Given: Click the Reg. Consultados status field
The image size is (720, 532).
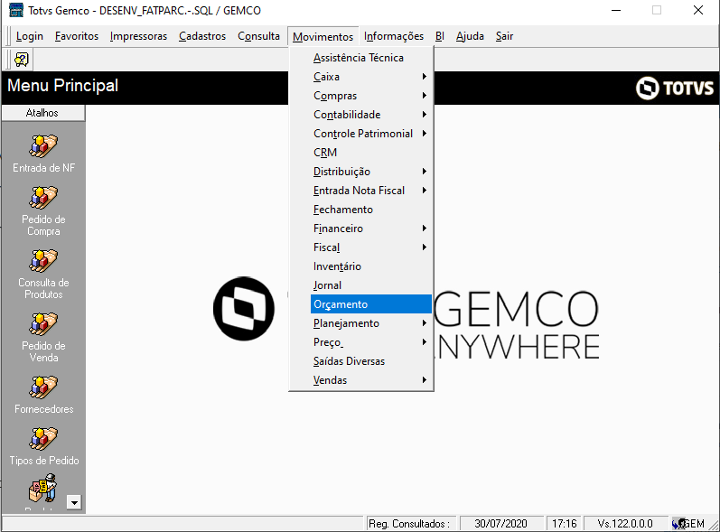Looking at the screenshot, I should click(x=411, y=523).
